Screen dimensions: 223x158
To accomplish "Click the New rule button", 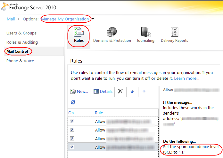I will (x=79, y=91).
